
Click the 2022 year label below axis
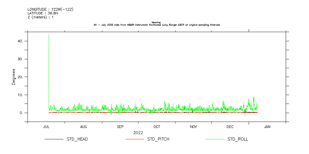[x=138, y=133]
